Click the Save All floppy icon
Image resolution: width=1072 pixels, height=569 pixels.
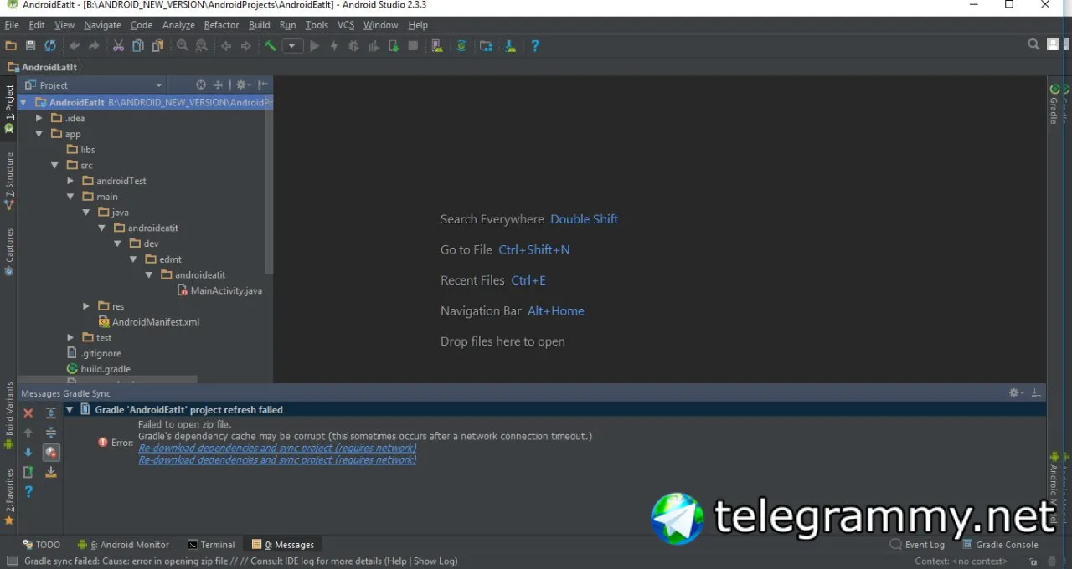tap(31, 46)
